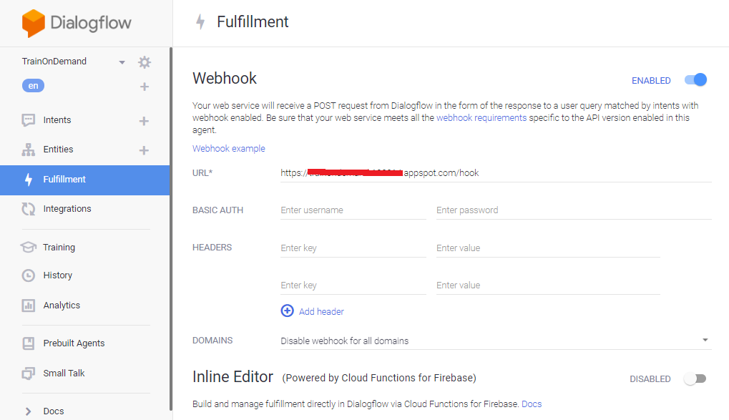729x420 pixels.
Task: Click the Fulfillment lightning bolt sidebar icon
Action: coord(29,180)
